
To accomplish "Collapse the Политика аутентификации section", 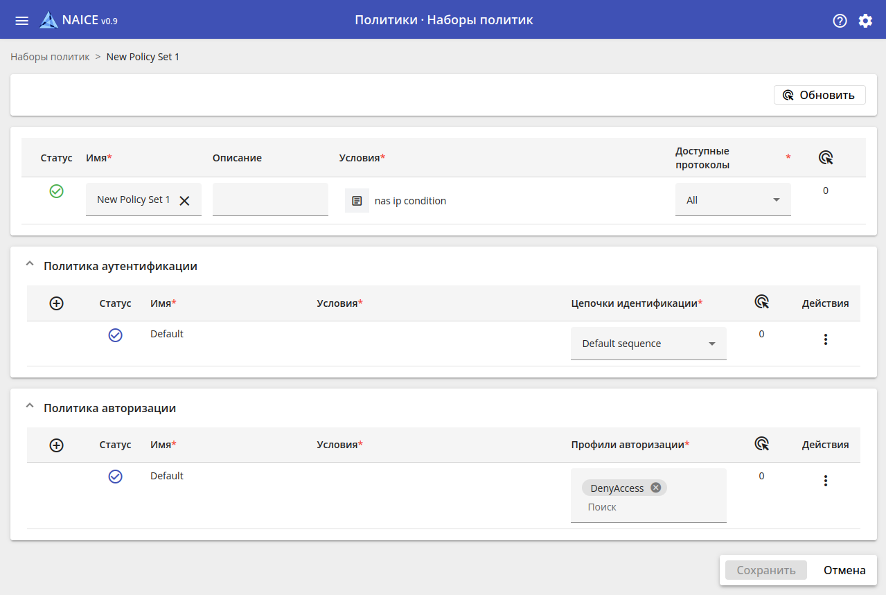I will 29,264.
